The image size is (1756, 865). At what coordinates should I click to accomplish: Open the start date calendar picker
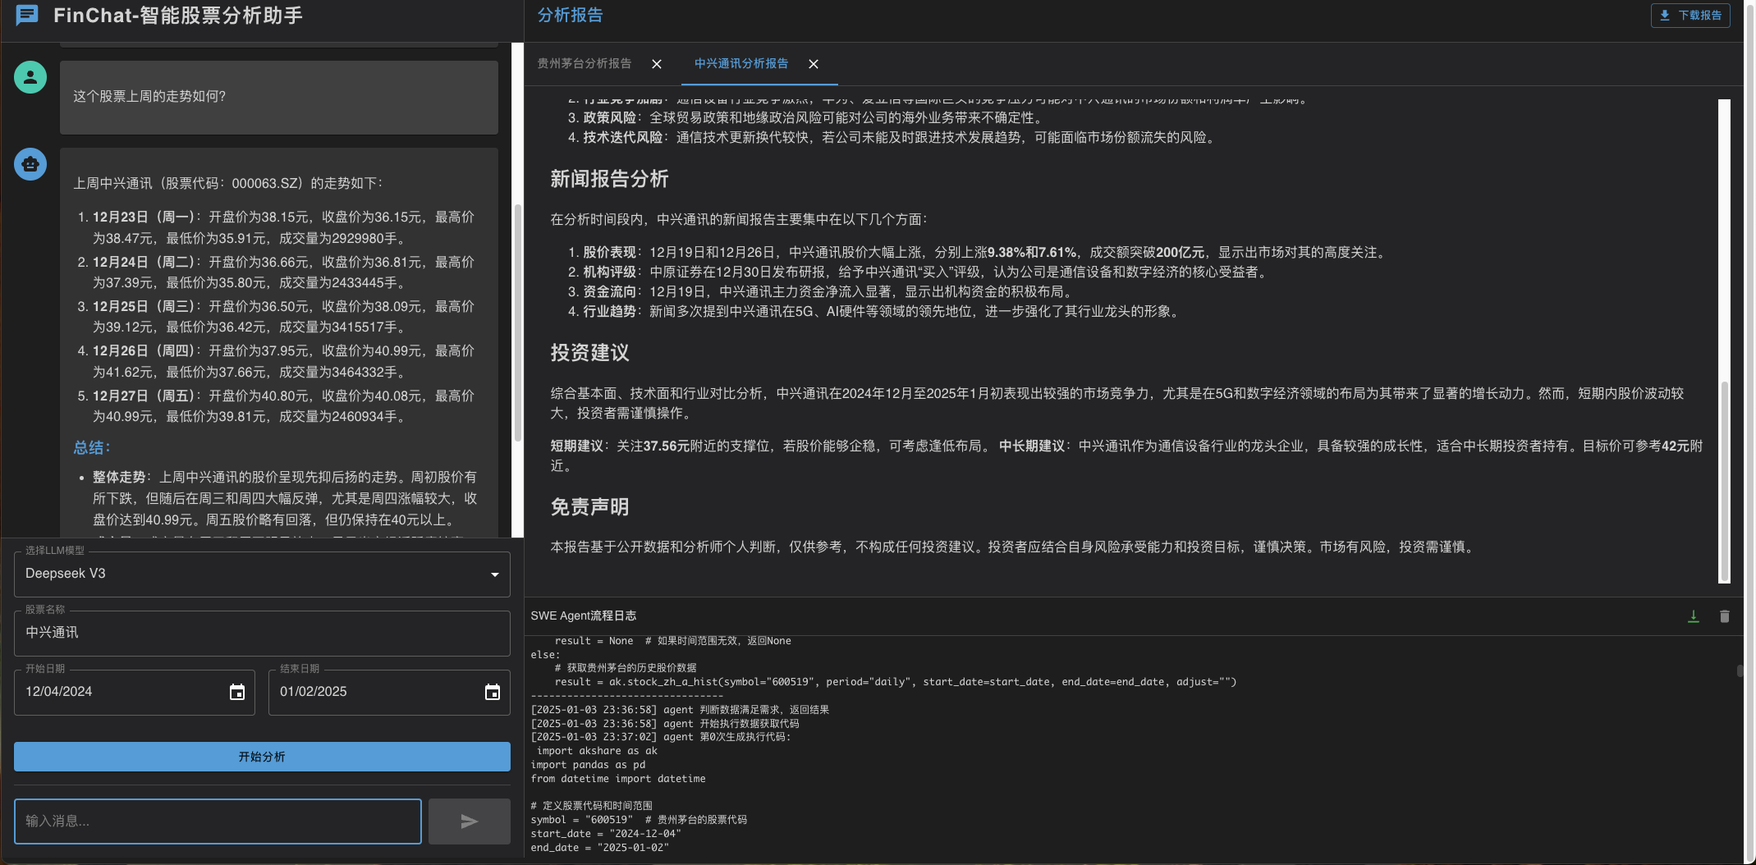pyautogui.click(x=237, y=692)
